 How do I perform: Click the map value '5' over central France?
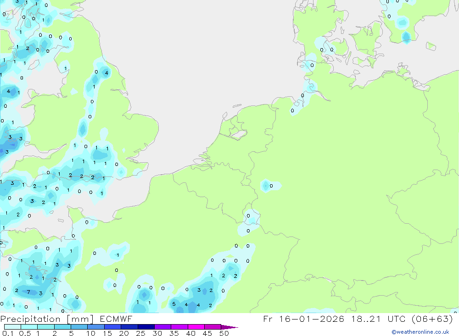(174, 304)
